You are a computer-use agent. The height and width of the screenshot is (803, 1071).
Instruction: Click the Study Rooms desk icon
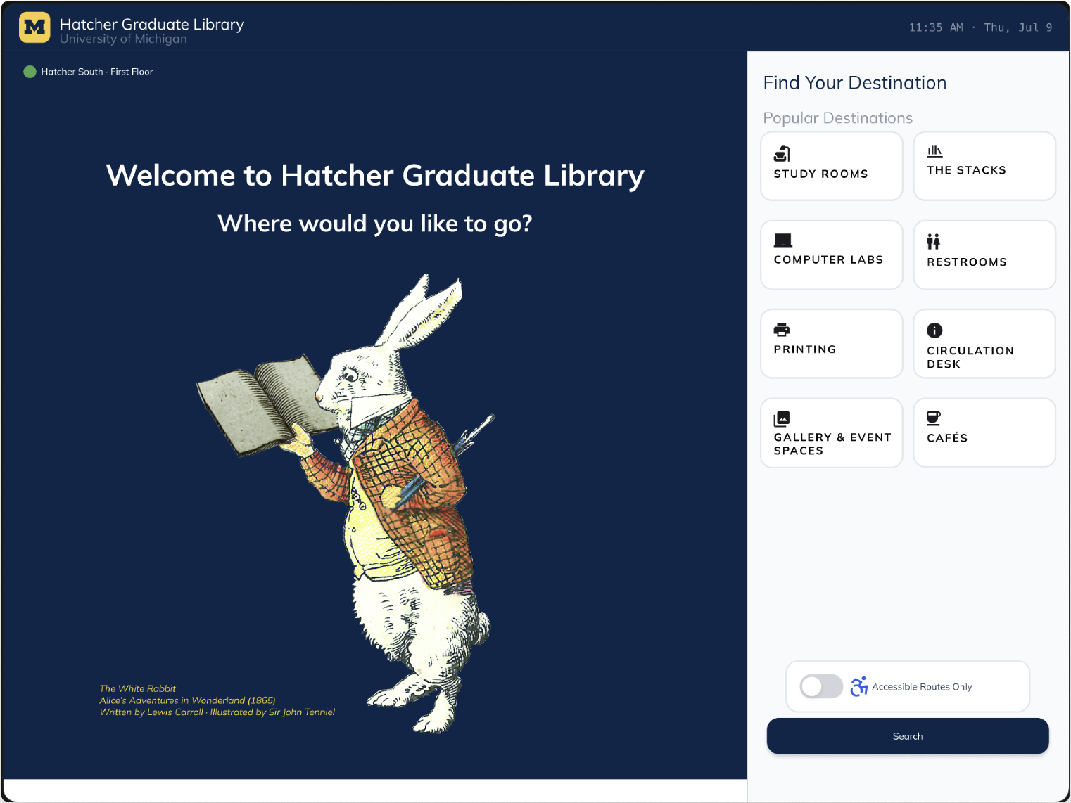pos(782,153)
